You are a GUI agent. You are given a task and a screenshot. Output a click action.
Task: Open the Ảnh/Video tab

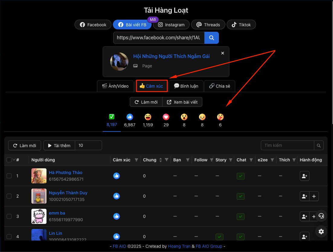(115, 86)
